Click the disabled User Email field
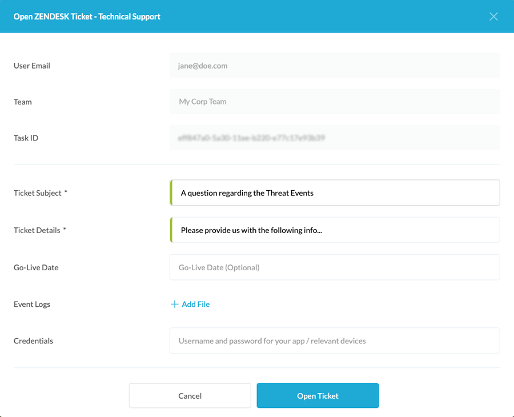The width and height of the screenshot is (514, 417). (335, 66)
